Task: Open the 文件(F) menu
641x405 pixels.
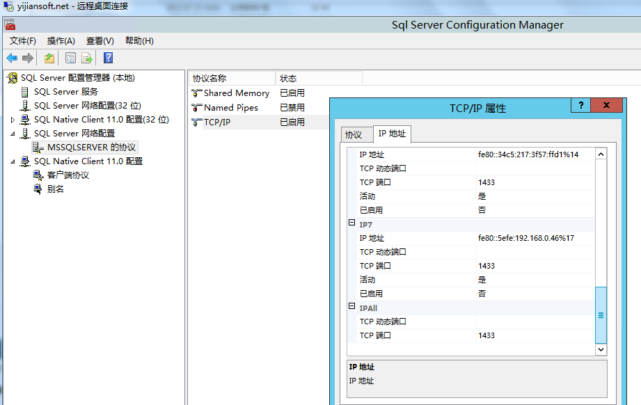Action: (x=23, y=41)
